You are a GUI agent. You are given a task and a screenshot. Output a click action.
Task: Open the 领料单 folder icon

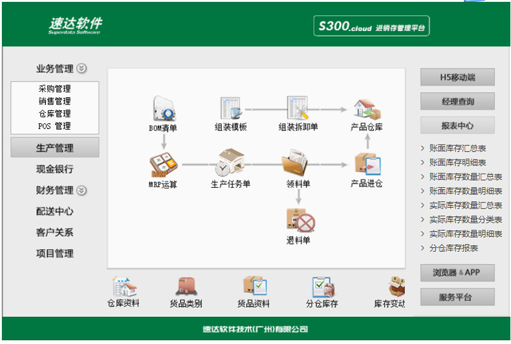[294, 163]
